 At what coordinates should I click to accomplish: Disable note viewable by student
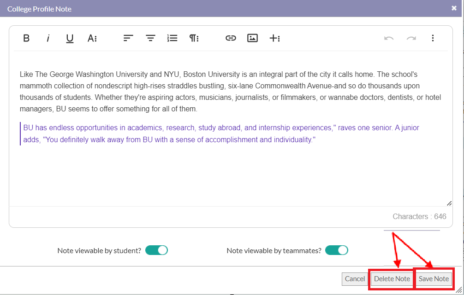[x=156, y=250]
